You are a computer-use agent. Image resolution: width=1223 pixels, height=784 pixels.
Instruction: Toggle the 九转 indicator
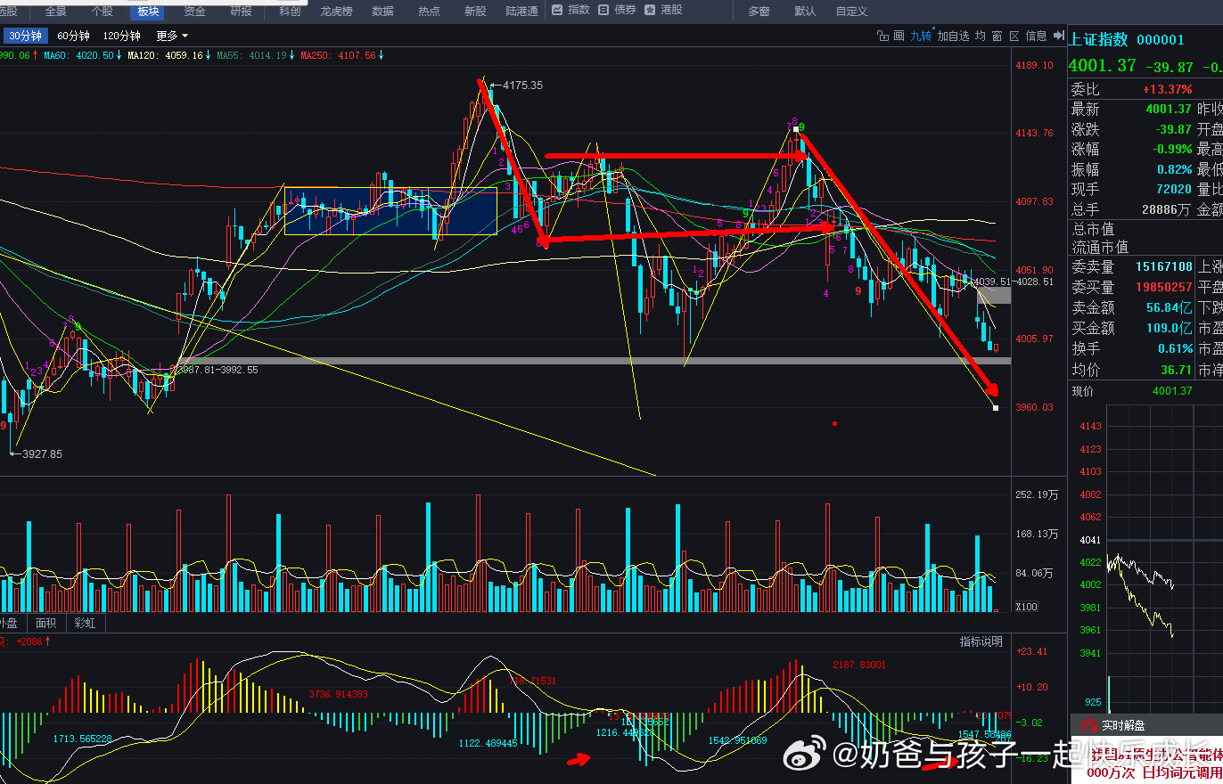coord(921,36)
